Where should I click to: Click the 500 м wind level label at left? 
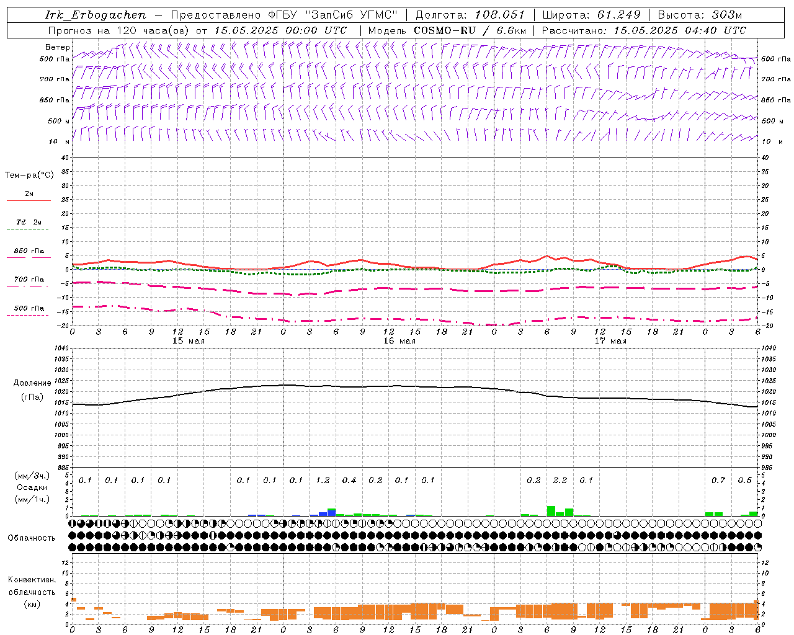[x=59, y=121]
